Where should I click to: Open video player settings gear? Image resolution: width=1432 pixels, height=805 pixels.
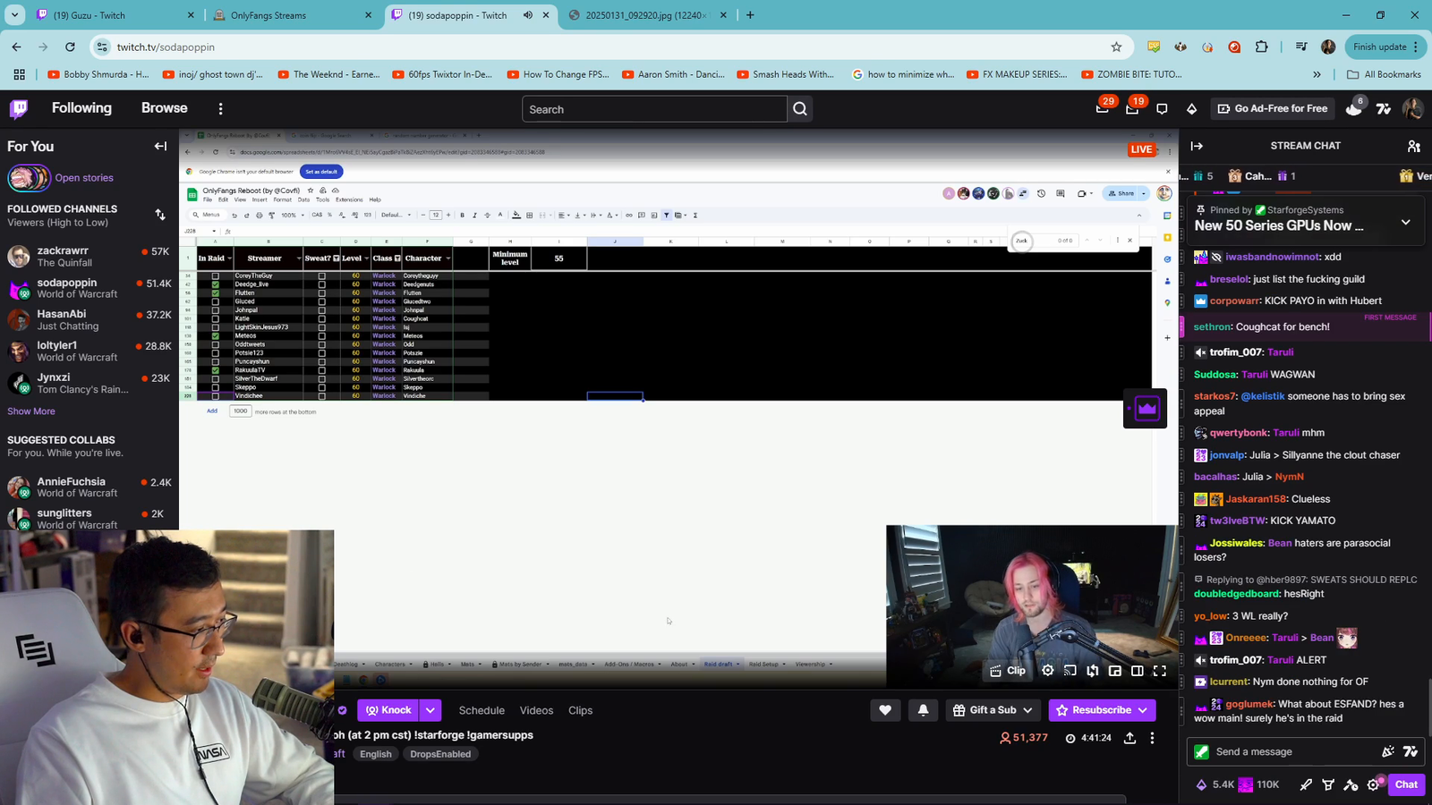pos(1048,670)
